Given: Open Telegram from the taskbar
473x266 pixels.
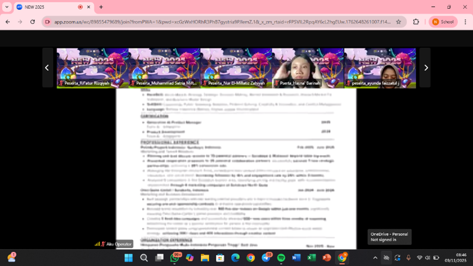Looking at the screenshot, I should coord(266,258).
